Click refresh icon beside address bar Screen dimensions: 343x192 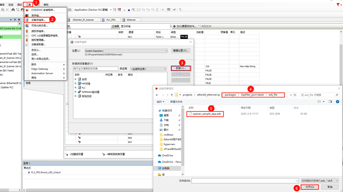pos(295,95)
